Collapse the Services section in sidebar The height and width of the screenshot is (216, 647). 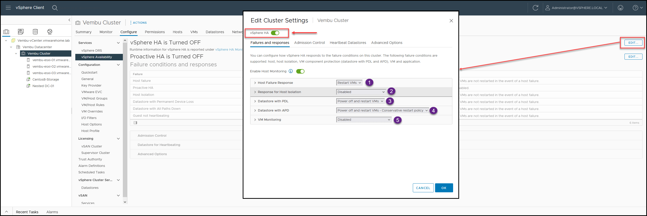118,43
